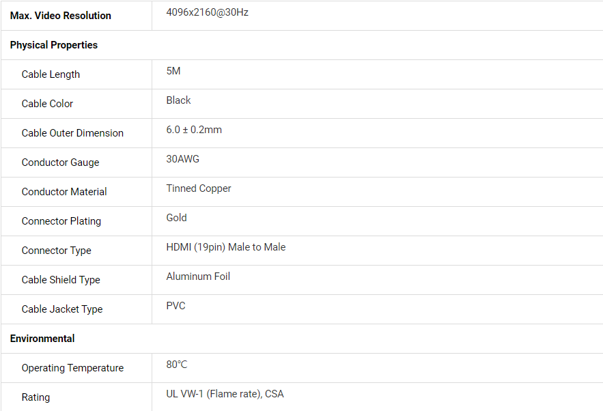Click the Tinned Copper material value
The image size is (603, 411).
[199, 189]
